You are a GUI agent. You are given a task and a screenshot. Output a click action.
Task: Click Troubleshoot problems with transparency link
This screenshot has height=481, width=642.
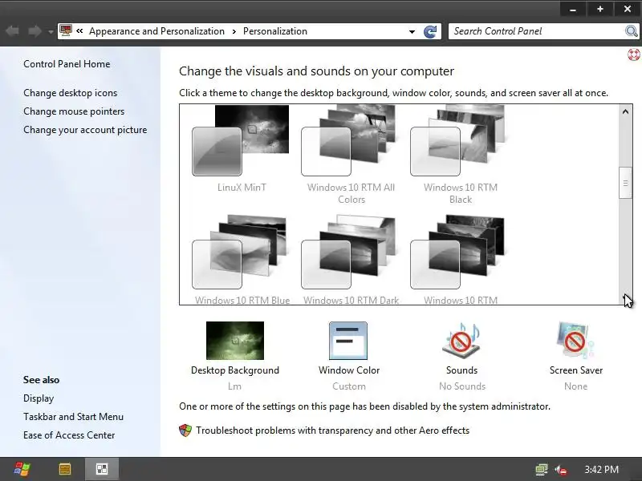[332, 430]
